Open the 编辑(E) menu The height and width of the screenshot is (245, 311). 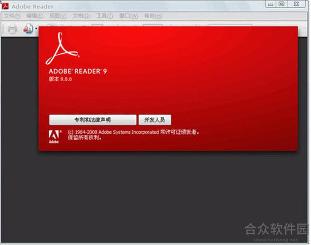tap(35, 16)
